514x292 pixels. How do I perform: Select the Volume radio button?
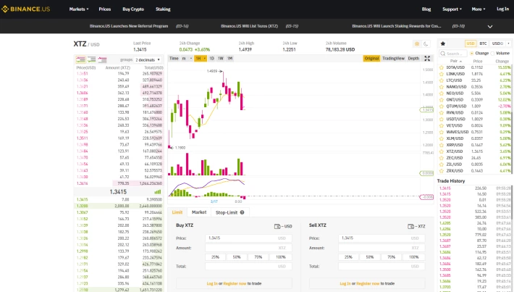[492, 54]
